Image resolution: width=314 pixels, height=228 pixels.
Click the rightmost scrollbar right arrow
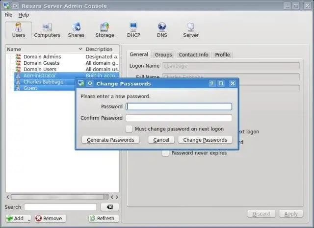coord(117,197)
